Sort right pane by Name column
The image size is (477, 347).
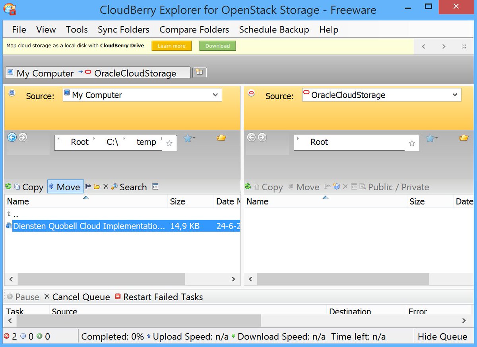(325, 201)
